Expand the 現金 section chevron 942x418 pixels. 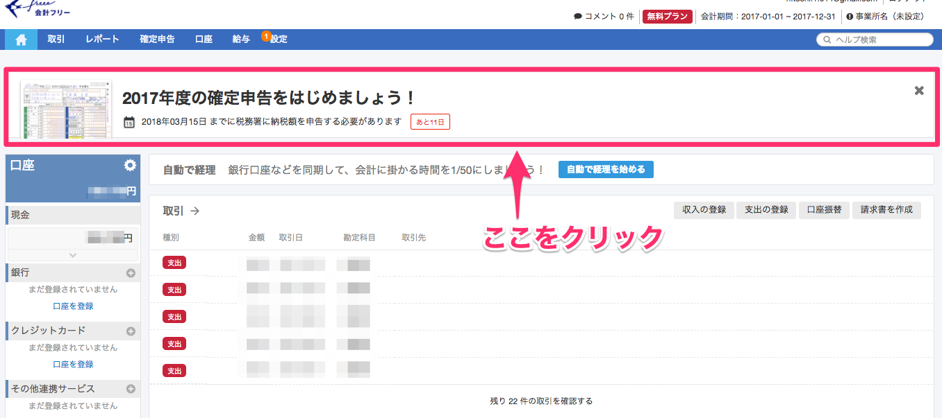72,255
